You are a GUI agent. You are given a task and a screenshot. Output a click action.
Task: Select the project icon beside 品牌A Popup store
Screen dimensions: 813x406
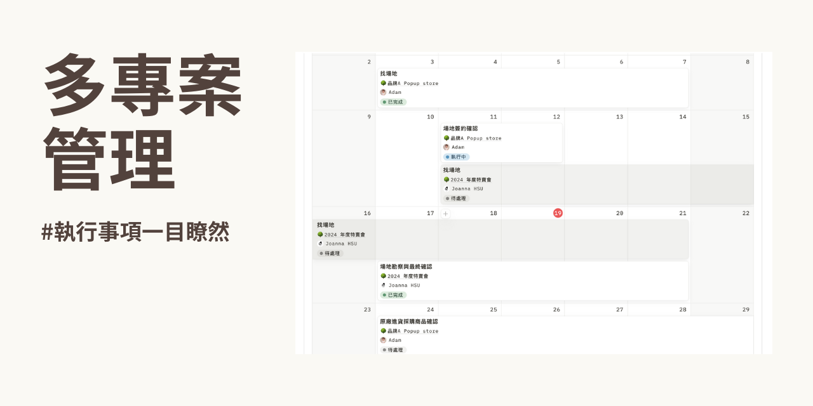pos(383,83)
